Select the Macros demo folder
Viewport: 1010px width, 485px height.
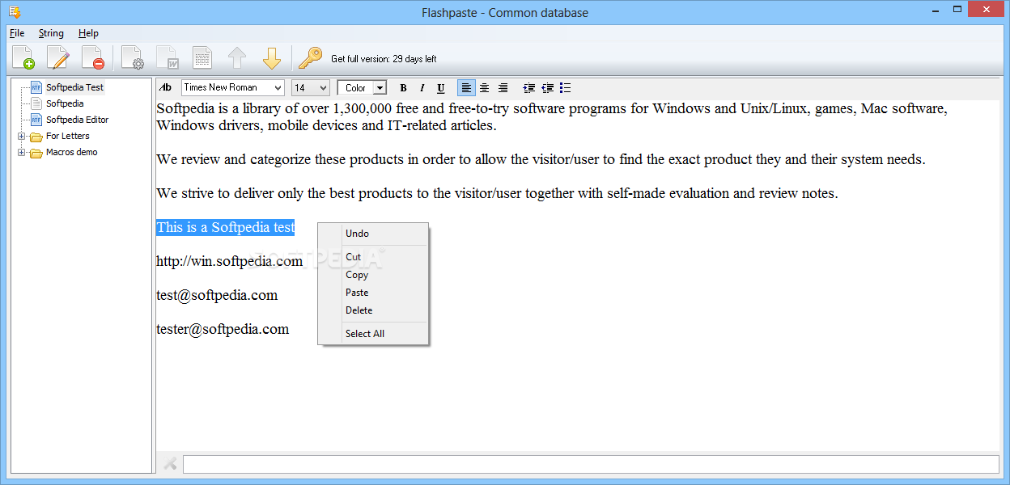point(72,152)
